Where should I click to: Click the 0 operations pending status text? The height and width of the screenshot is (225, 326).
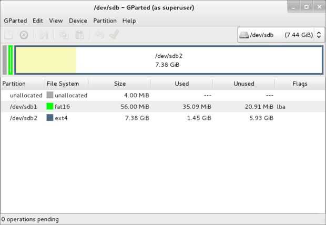pyautogui.click(x=30, y=219)
